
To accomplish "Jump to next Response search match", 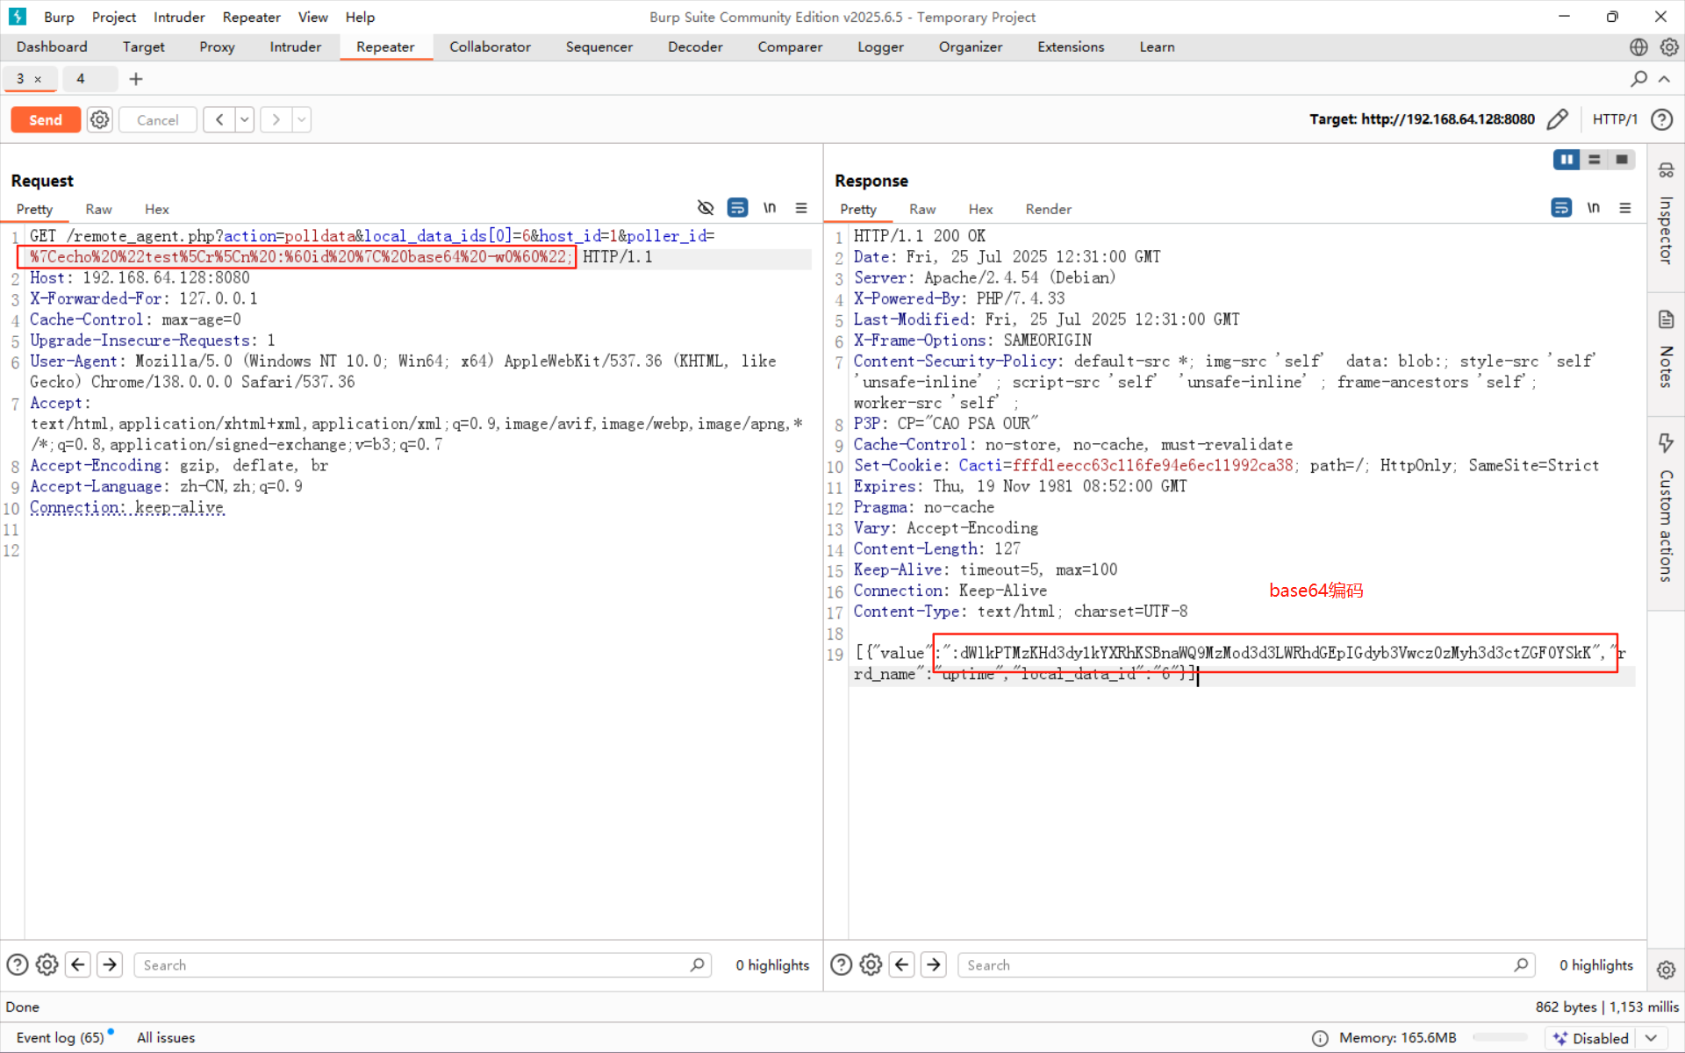I will point(934,964).
